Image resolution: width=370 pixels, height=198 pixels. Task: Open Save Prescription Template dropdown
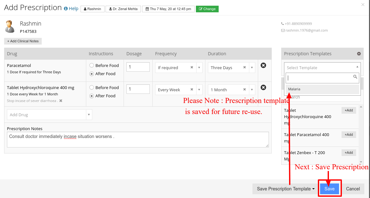286,189
